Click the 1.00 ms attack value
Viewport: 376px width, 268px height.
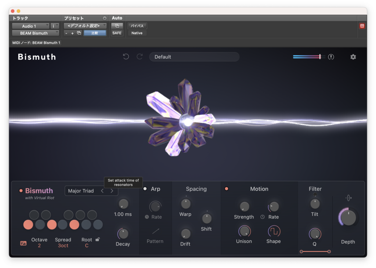[x=123, y=214]
